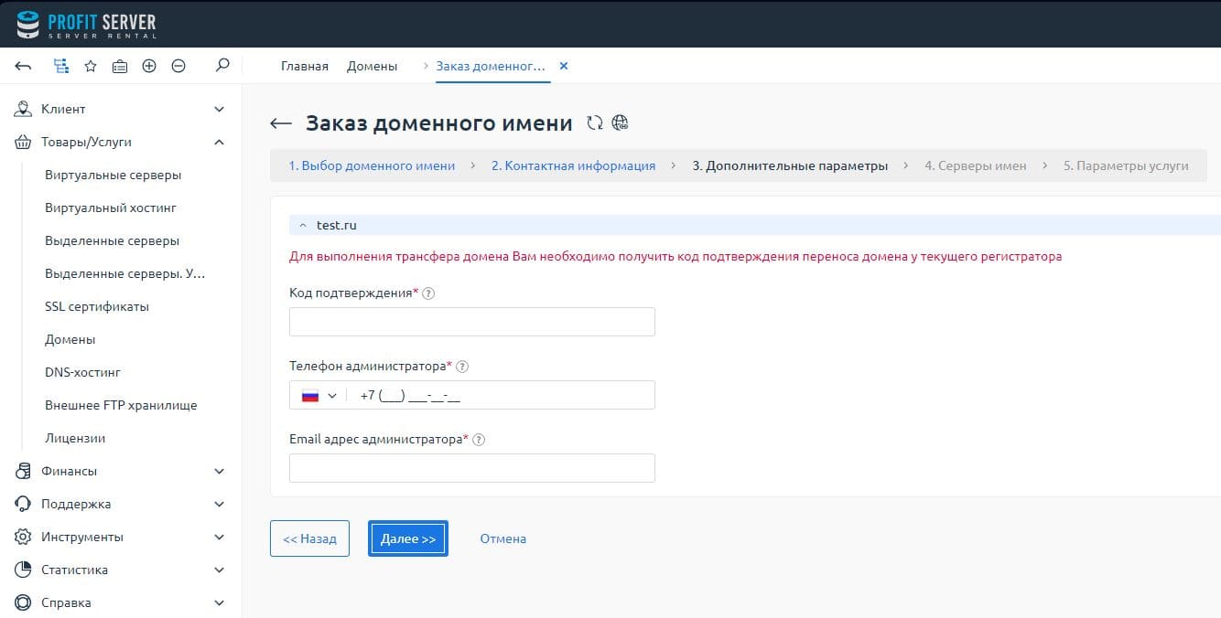Open Выделенные серверы. У... sidebar item
Viewport: 1221px width, 618px height.
point(125,273)
